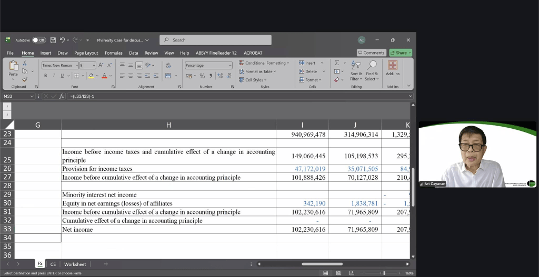Click the green Share button
Image resolution: width=539 pixels, height=277 pixels.
(401, 53)
